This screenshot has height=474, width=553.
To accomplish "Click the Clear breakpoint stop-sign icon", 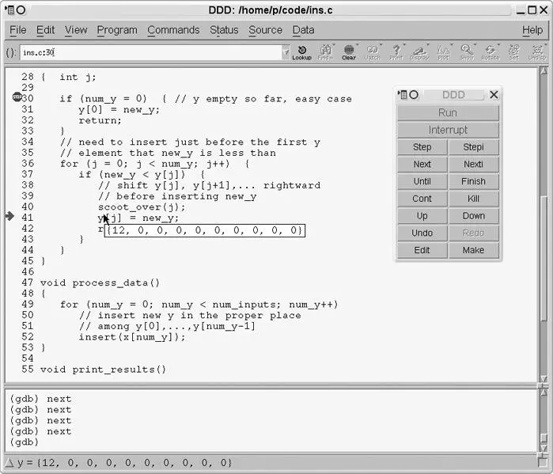I will coord(349,51).
